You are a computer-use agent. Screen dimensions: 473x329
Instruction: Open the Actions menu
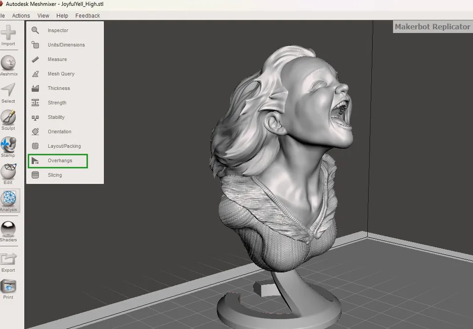pyautogui.click(x=21, y=16)
